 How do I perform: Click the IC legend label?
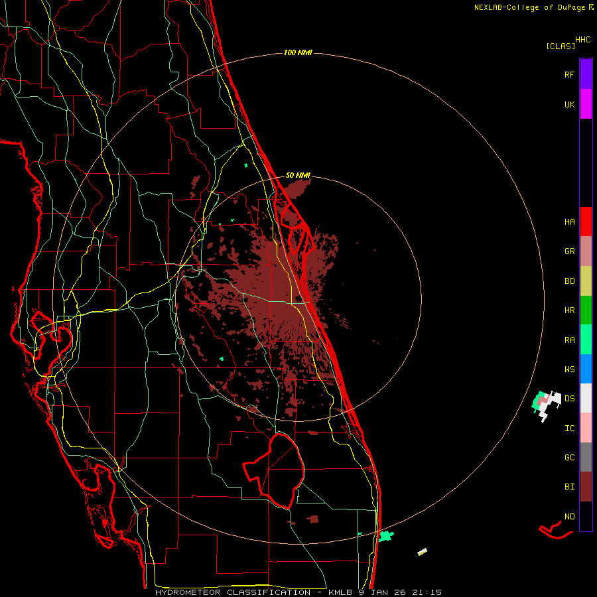click(569, 428)
